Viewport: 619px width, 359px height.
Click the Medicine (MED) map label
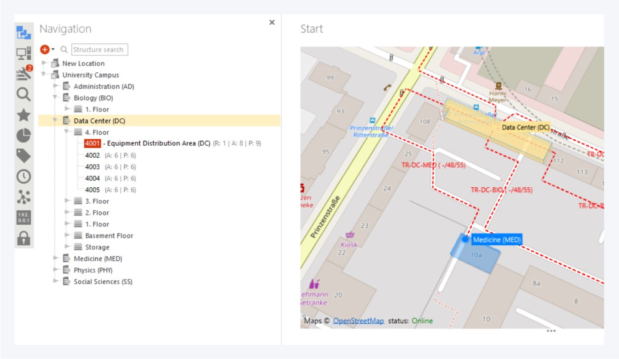(497, 240)
